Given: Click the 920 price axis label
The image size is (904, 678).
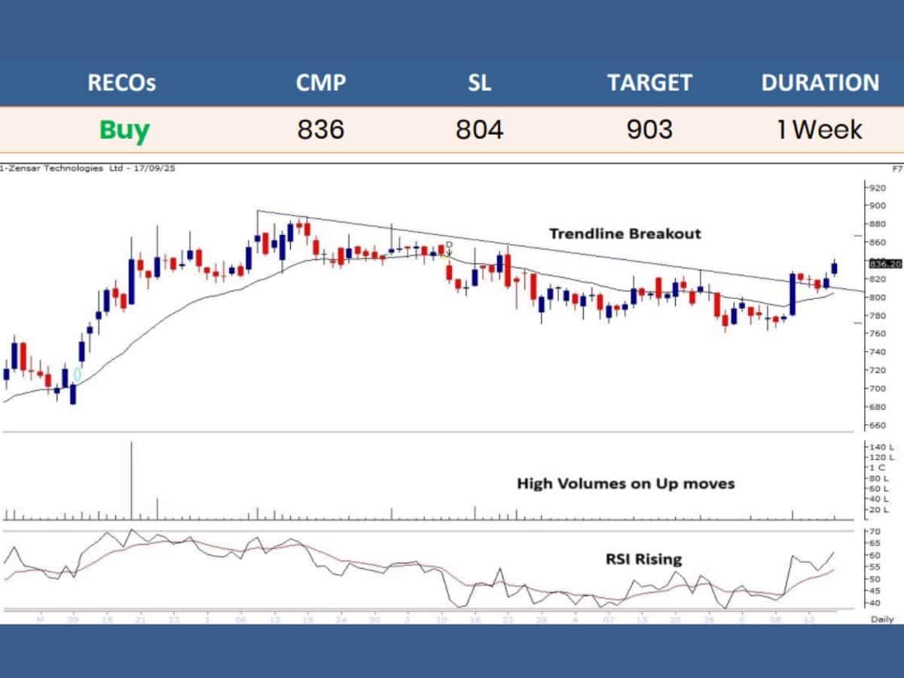Looking at the screenshot, I should (x=876, y=188).
